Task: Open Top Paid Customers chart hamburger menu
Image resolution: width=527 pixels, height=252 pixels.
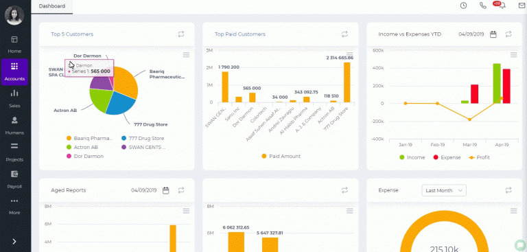Action: [350, 55]
